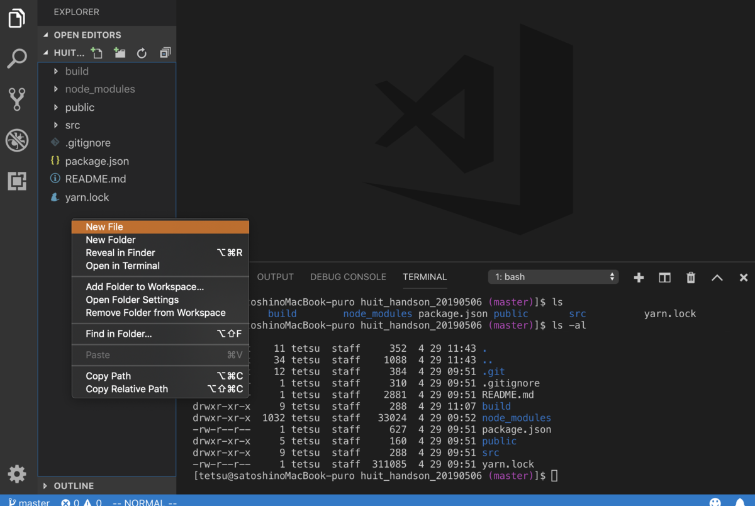Viewport: 755px width, 506px height.
Task: Create a new terminal with plus icon
Action: pyautogui.click(x=639, y=278)
